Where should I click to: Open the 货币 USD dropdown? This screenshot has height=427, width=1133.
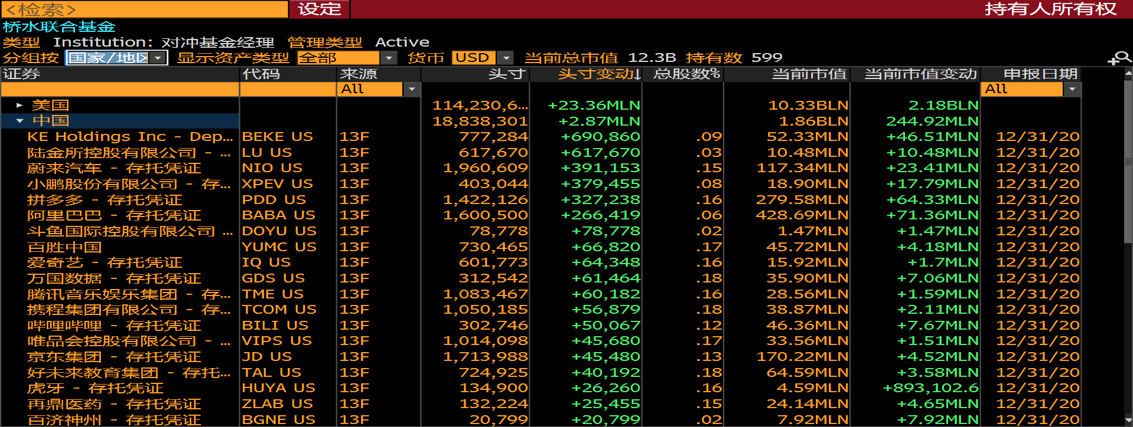(x=482, y=58)
